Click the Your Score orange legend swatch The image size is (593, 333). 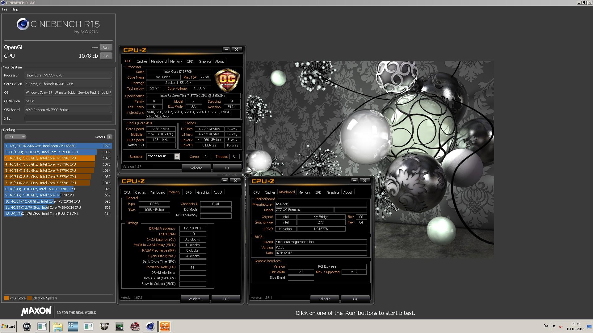(x=6, y=298)
